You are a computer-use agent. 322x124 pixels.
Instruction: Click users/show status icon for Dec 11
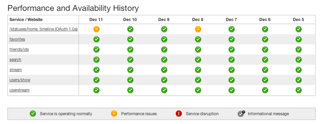click(x=96, y=80)
